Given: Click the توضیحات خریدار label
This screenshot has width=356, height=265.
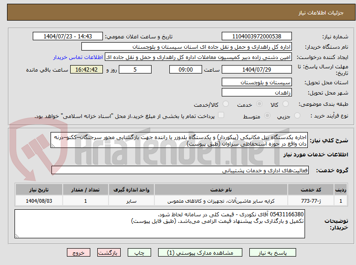Looking at the screenshot, I should pyautogui.click(x=336, y=224).
